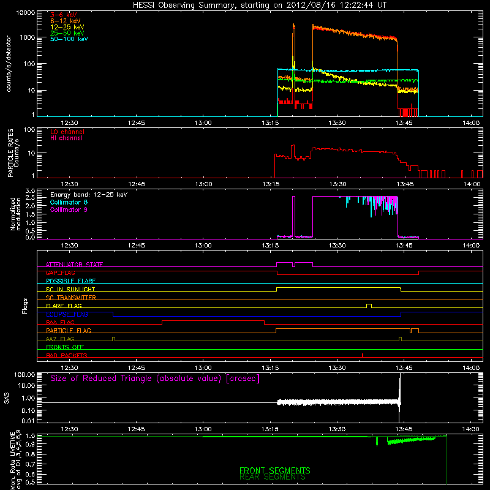
Task: Click 13:15 time label under counts plot
Action: (270, 123)
